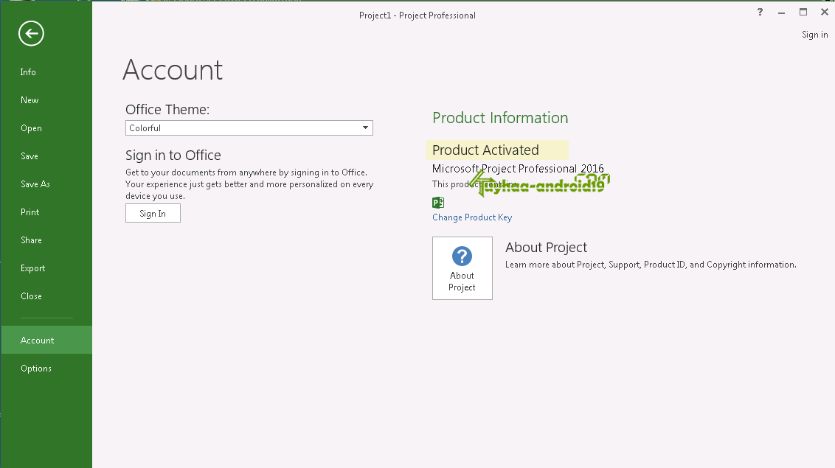The height and width of the screenshot is (468, 835).
Task: Expand the Office Theme dropdown arrow
Action: [x=365, y=128]
